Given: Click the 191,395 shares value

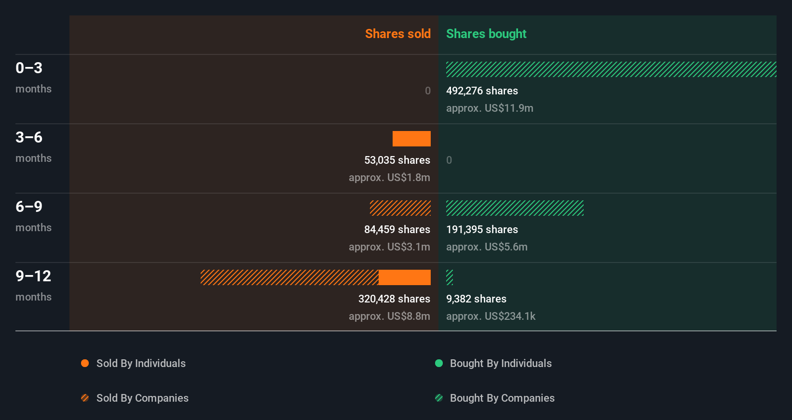Looking at the screenshot, I should [482, 230].
